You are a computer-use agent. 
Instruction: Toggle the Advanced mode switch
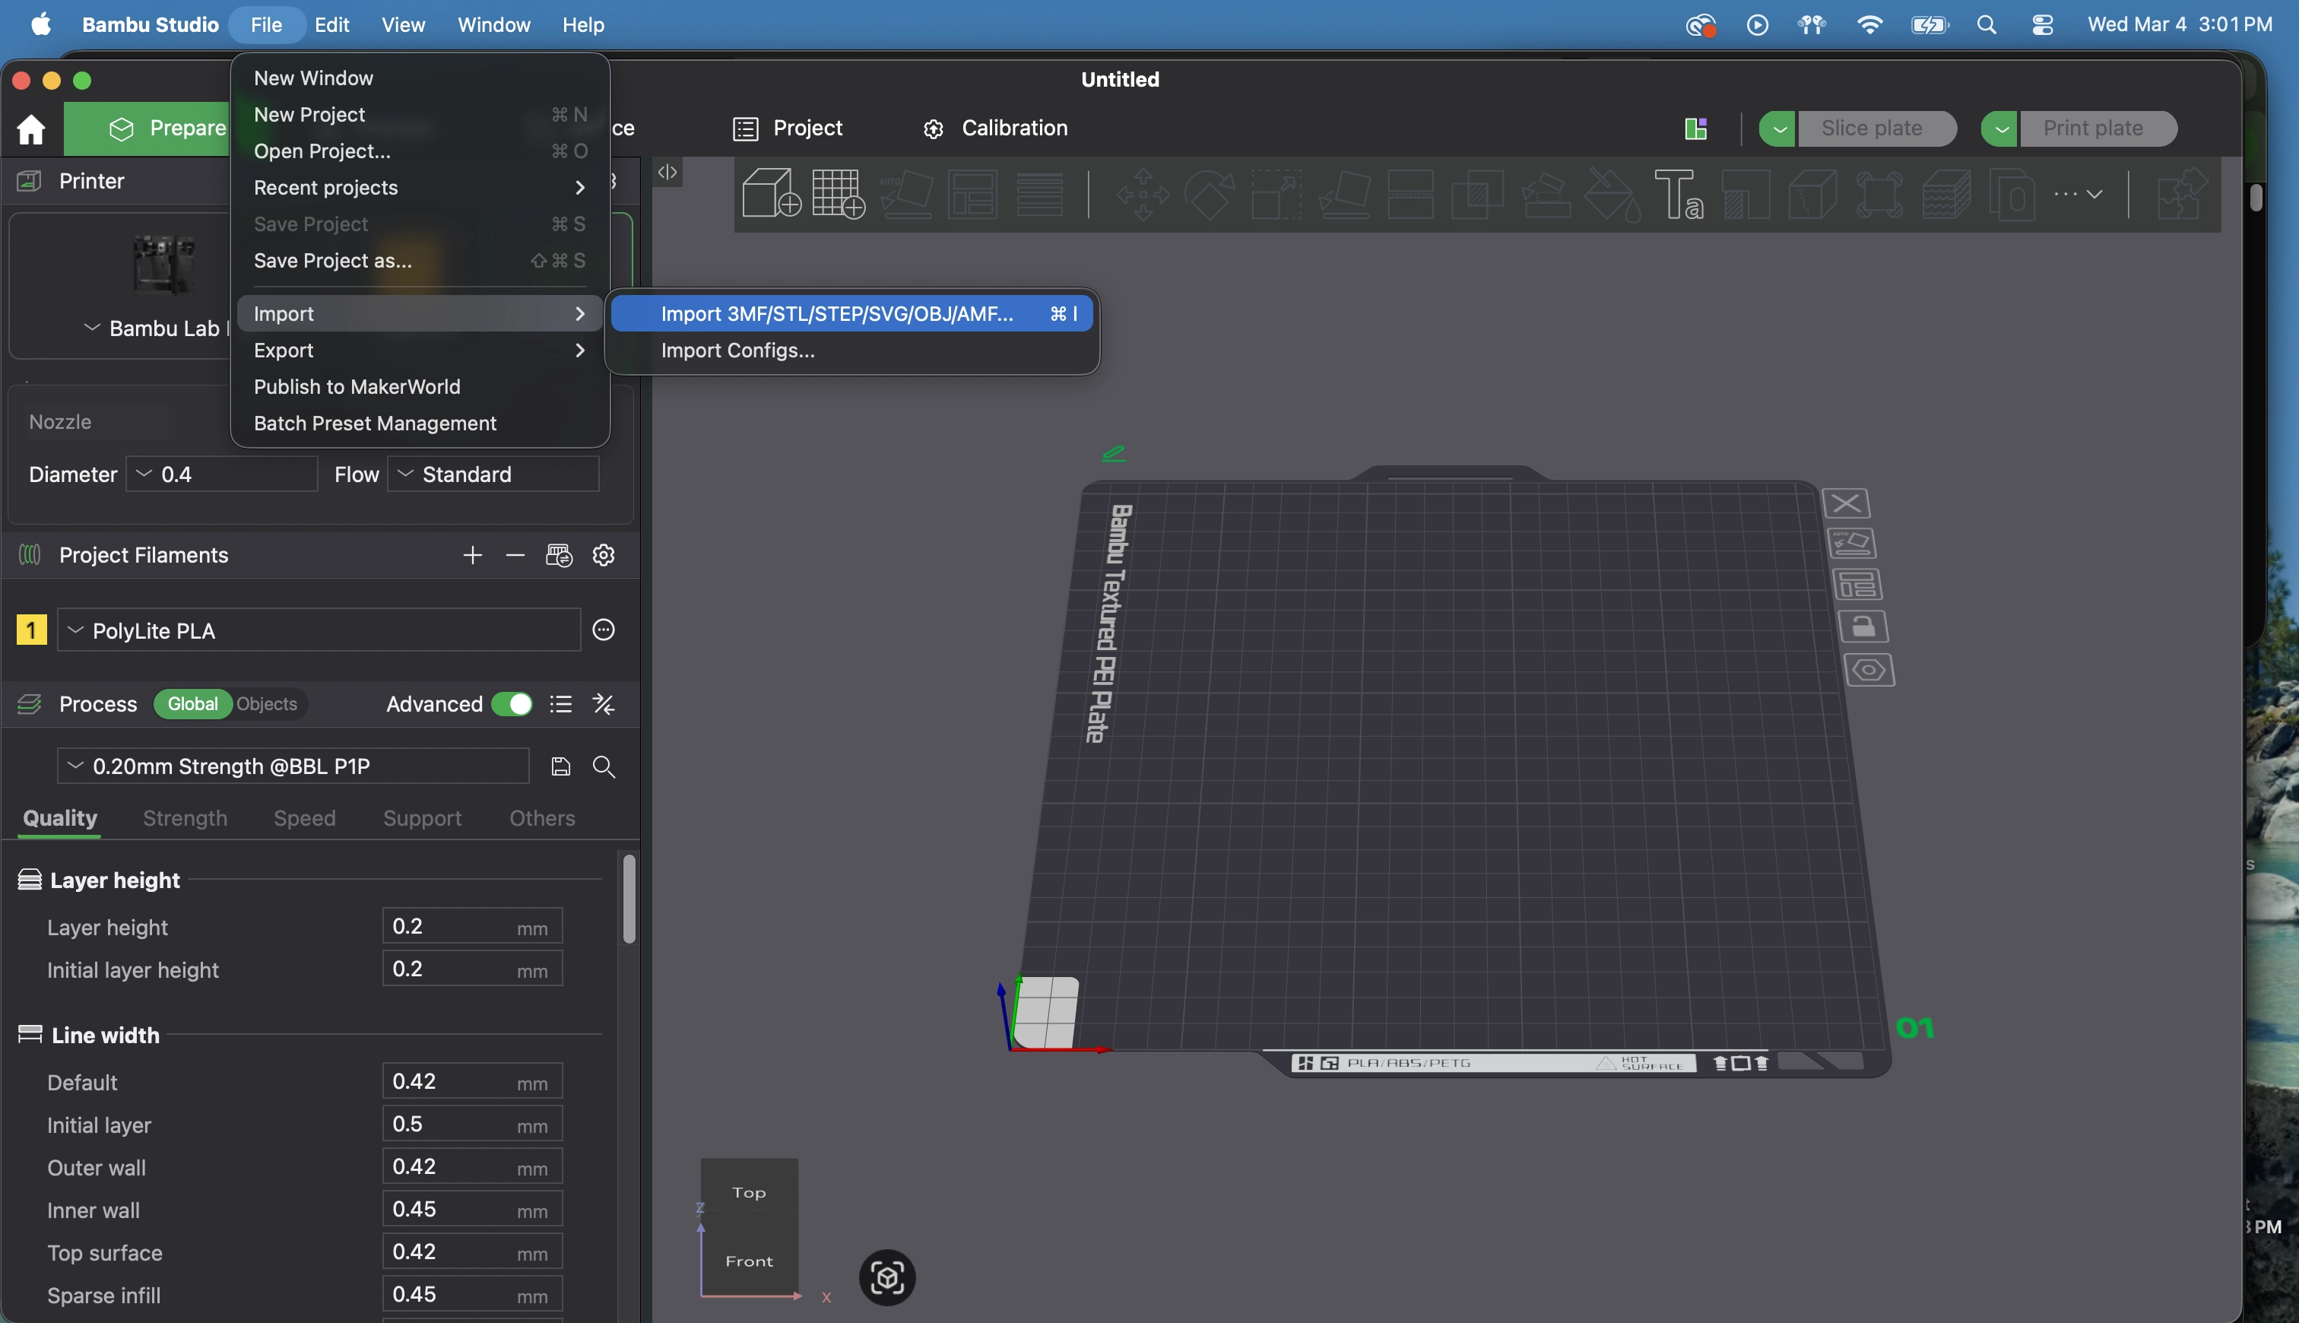click(512, 704)
